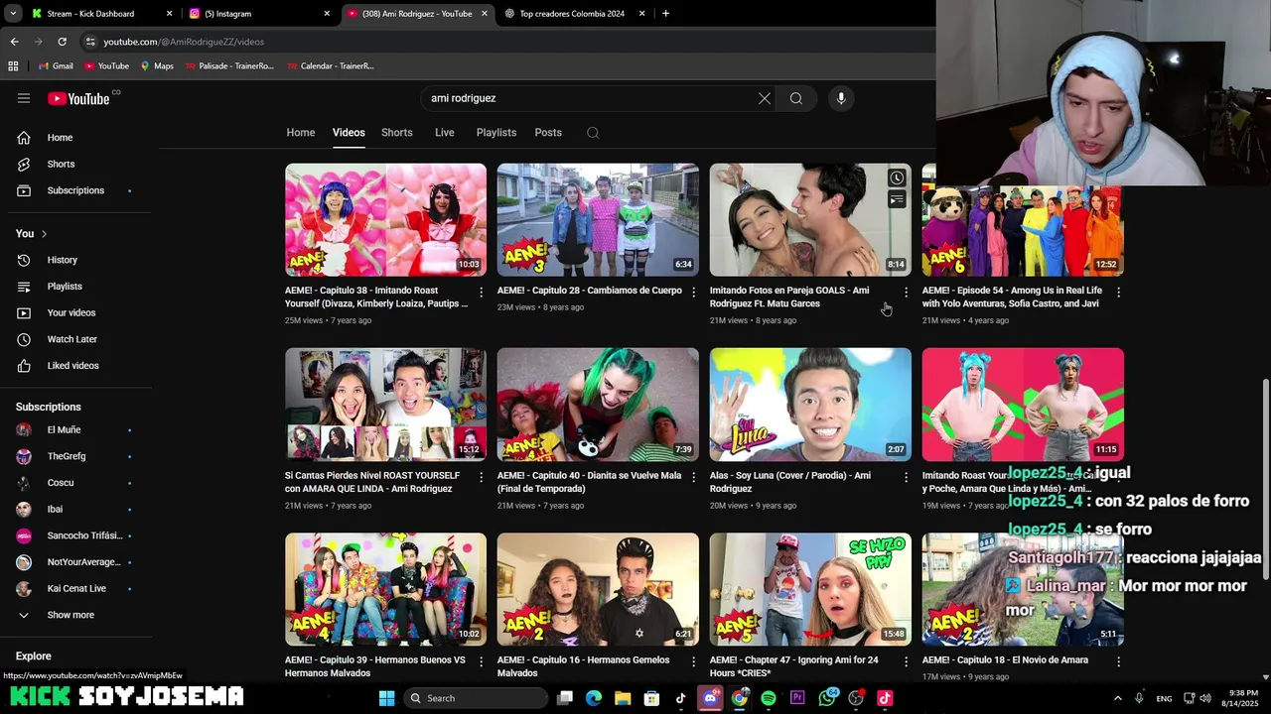Open Gmail bookmark

click(x=56, y=66)
